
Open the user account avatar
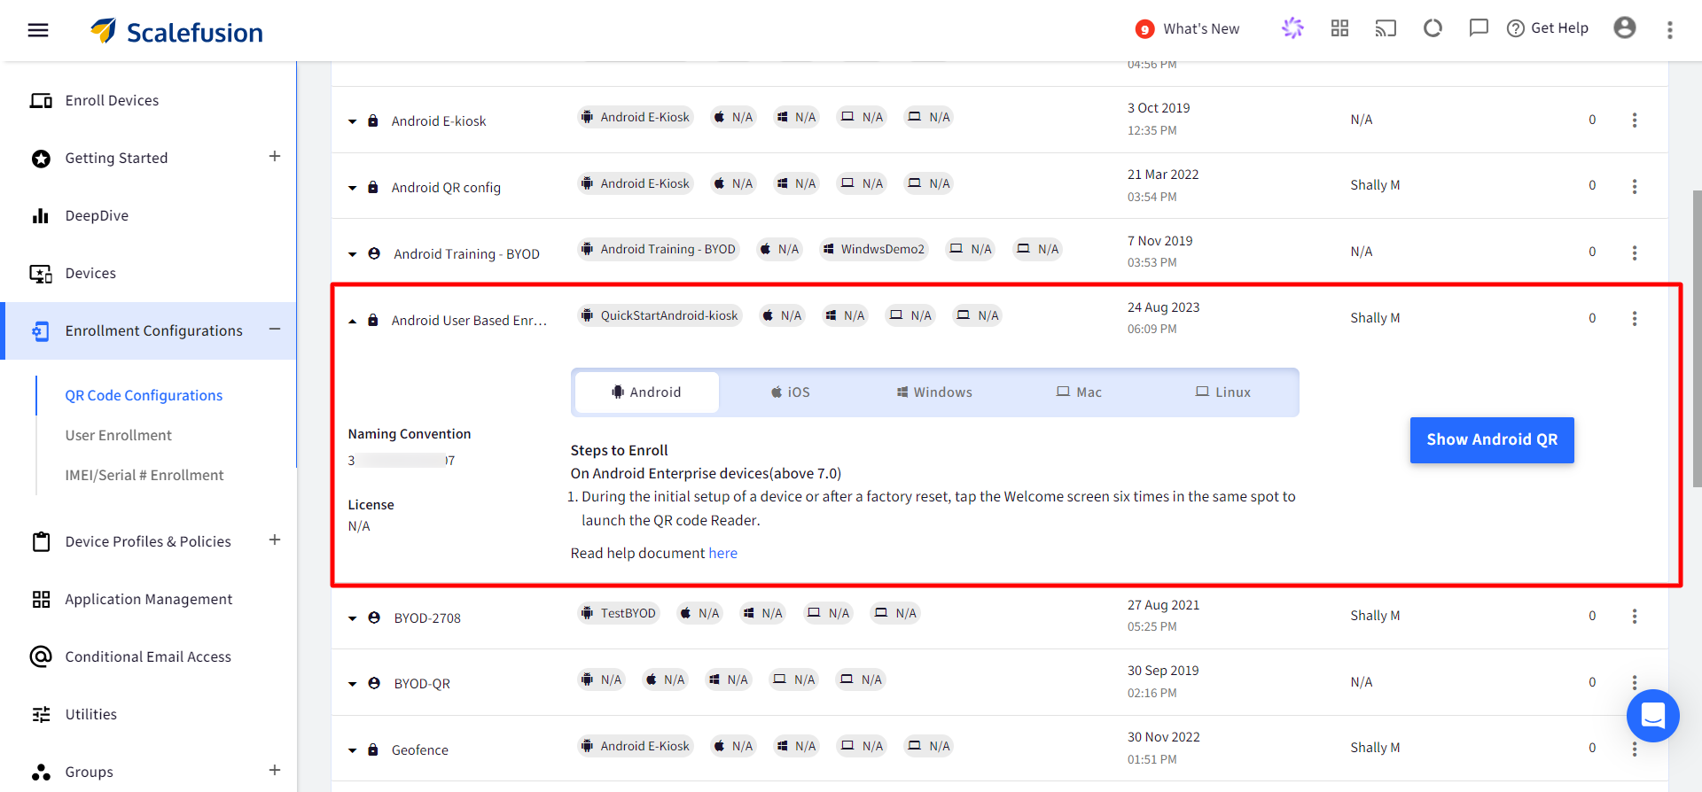[x=1625, y=28]
